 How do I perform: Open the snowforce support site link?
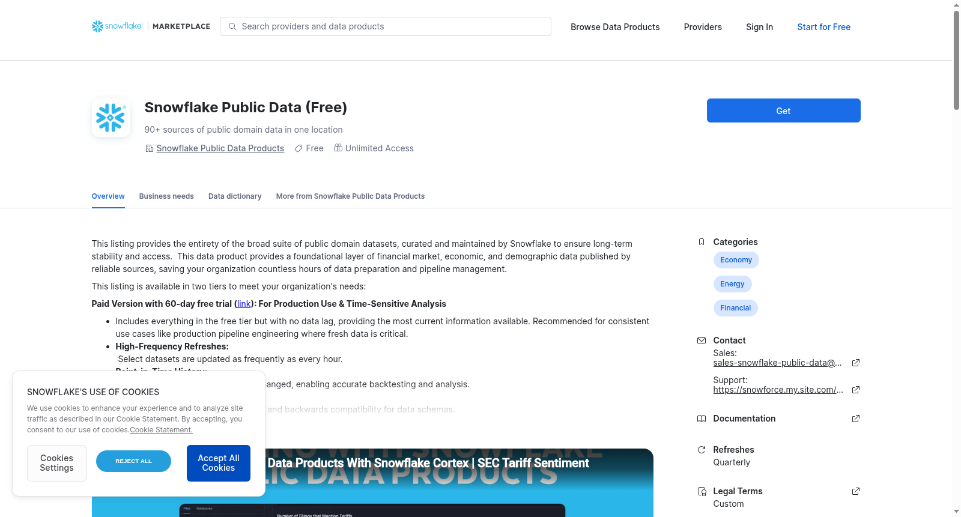point(778,390)
